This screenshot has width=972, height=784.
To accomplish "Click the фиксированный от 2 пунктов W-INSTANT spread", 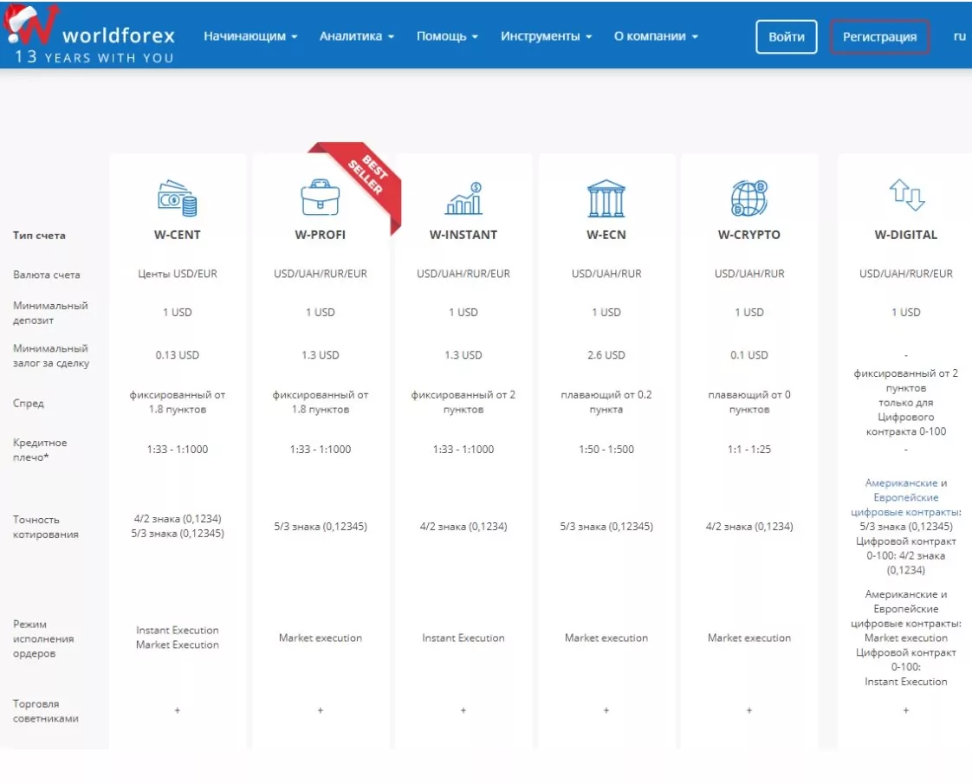I will point(463,402).
